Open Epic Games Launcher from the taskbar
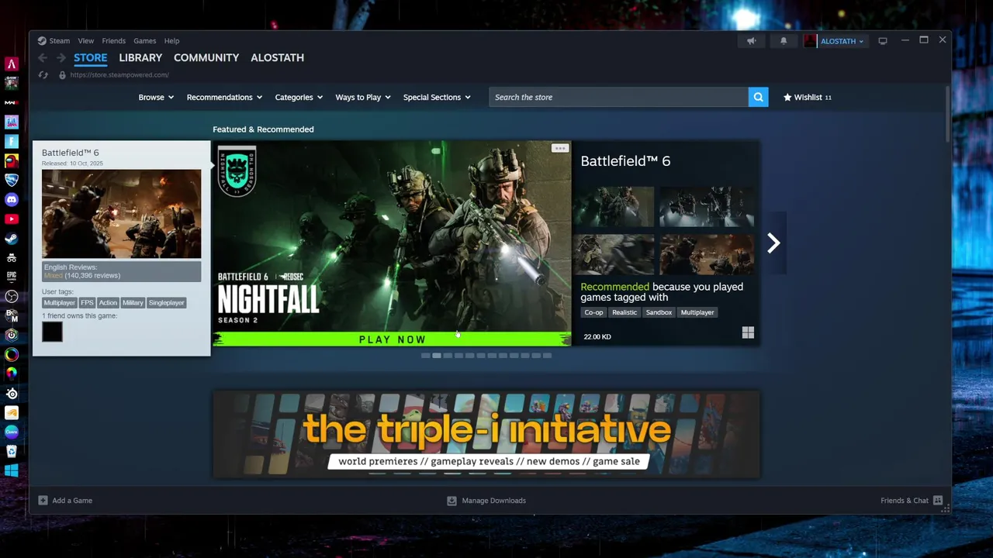The width and height of the screenshot is (993, 558). (12, 277)
